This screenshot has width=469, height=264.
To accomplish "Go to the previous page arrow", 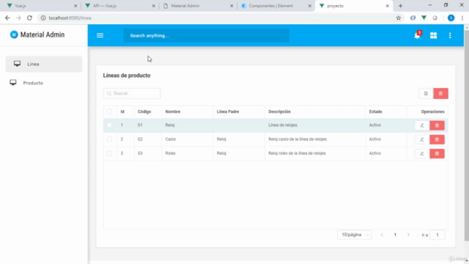I will 382,235.
